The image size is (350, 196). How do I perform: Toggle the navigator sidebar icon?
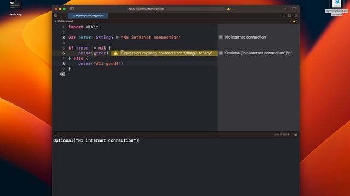tap(72, 9)
